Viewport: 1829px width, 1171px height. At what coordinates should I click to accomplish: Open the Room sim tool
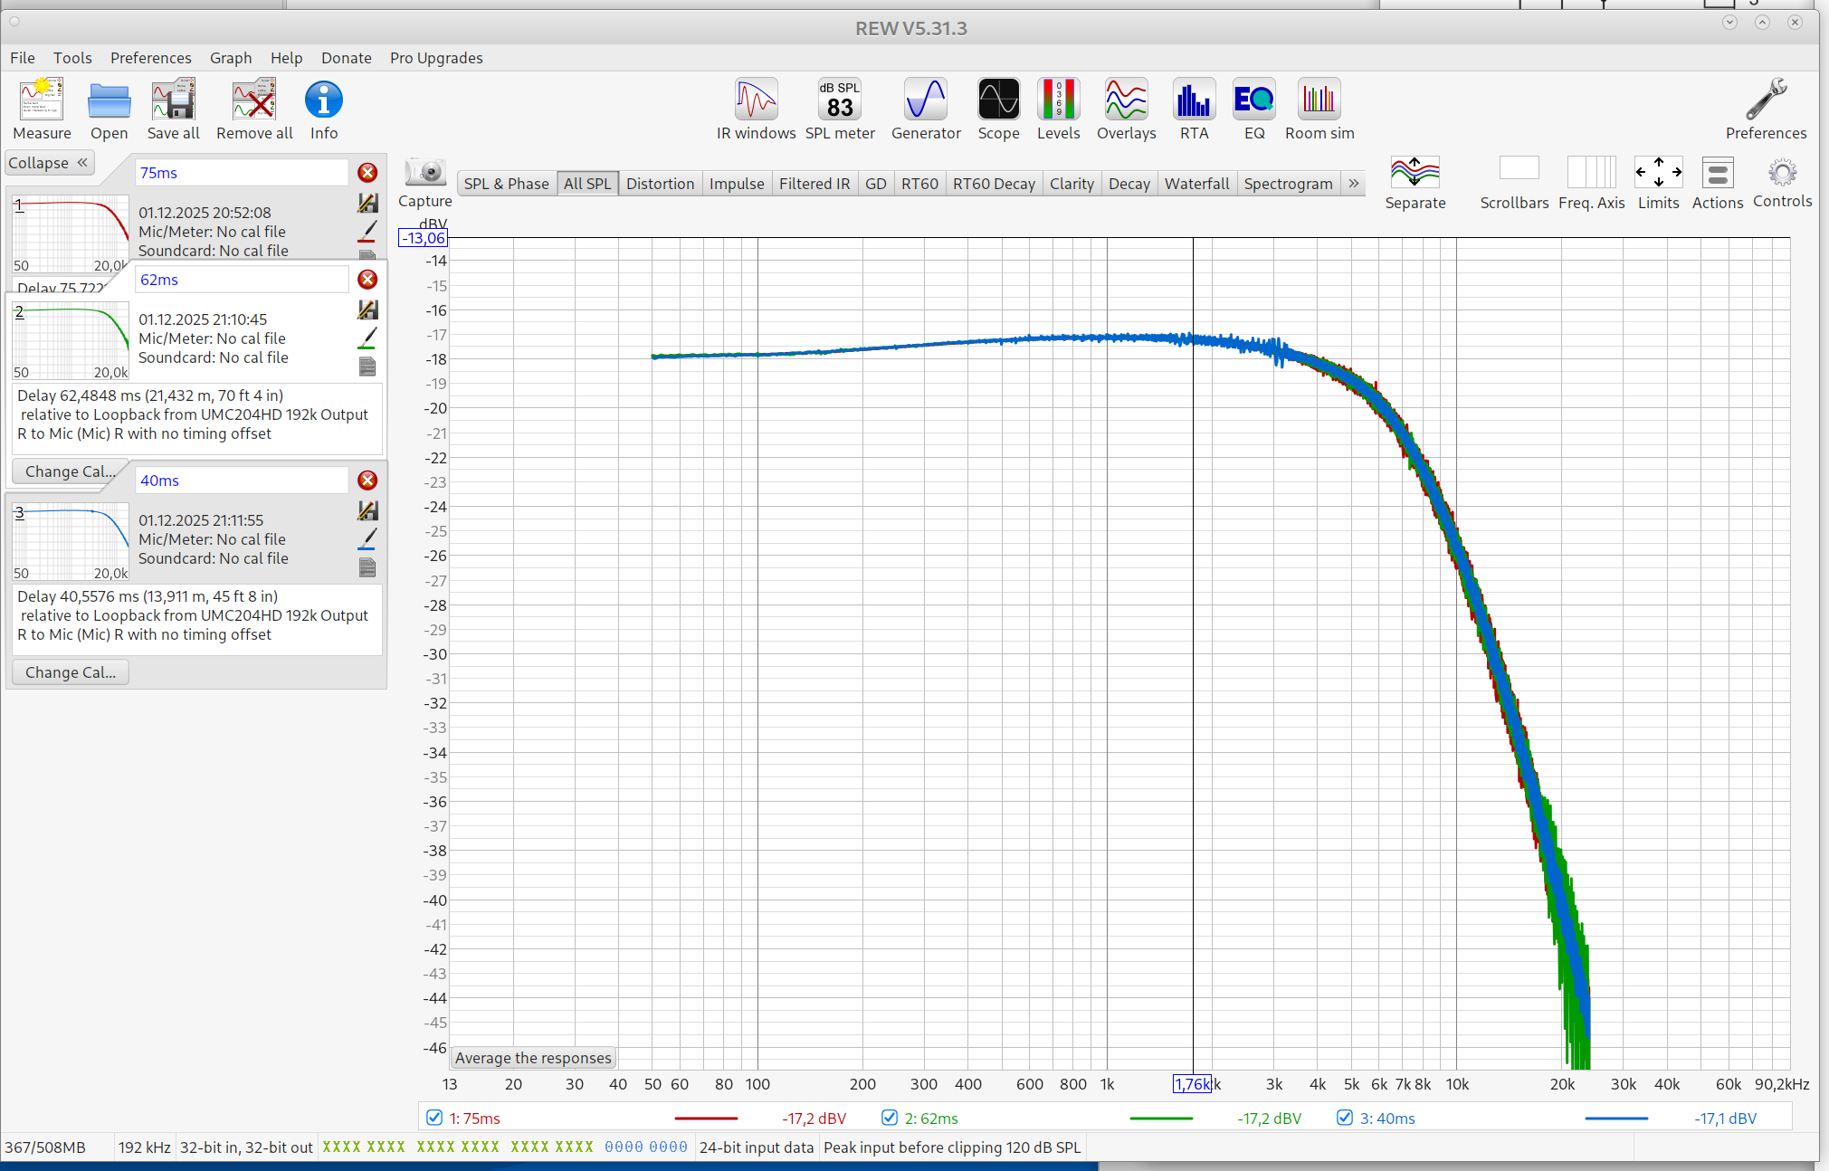[1319, 101]
